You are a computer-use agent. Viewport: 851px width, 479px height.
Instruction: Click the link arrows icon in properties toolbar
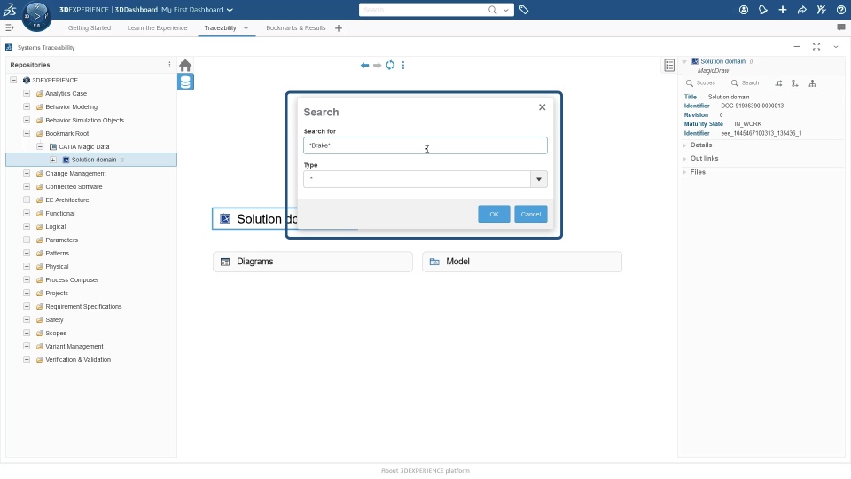coord(779,83)
